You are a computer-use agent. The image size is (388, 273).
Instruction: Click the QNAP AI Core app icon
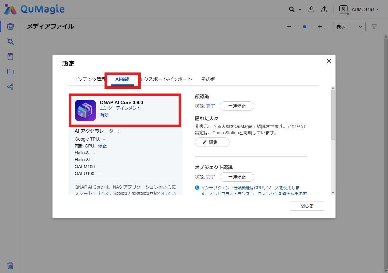(x=85, y=110)
